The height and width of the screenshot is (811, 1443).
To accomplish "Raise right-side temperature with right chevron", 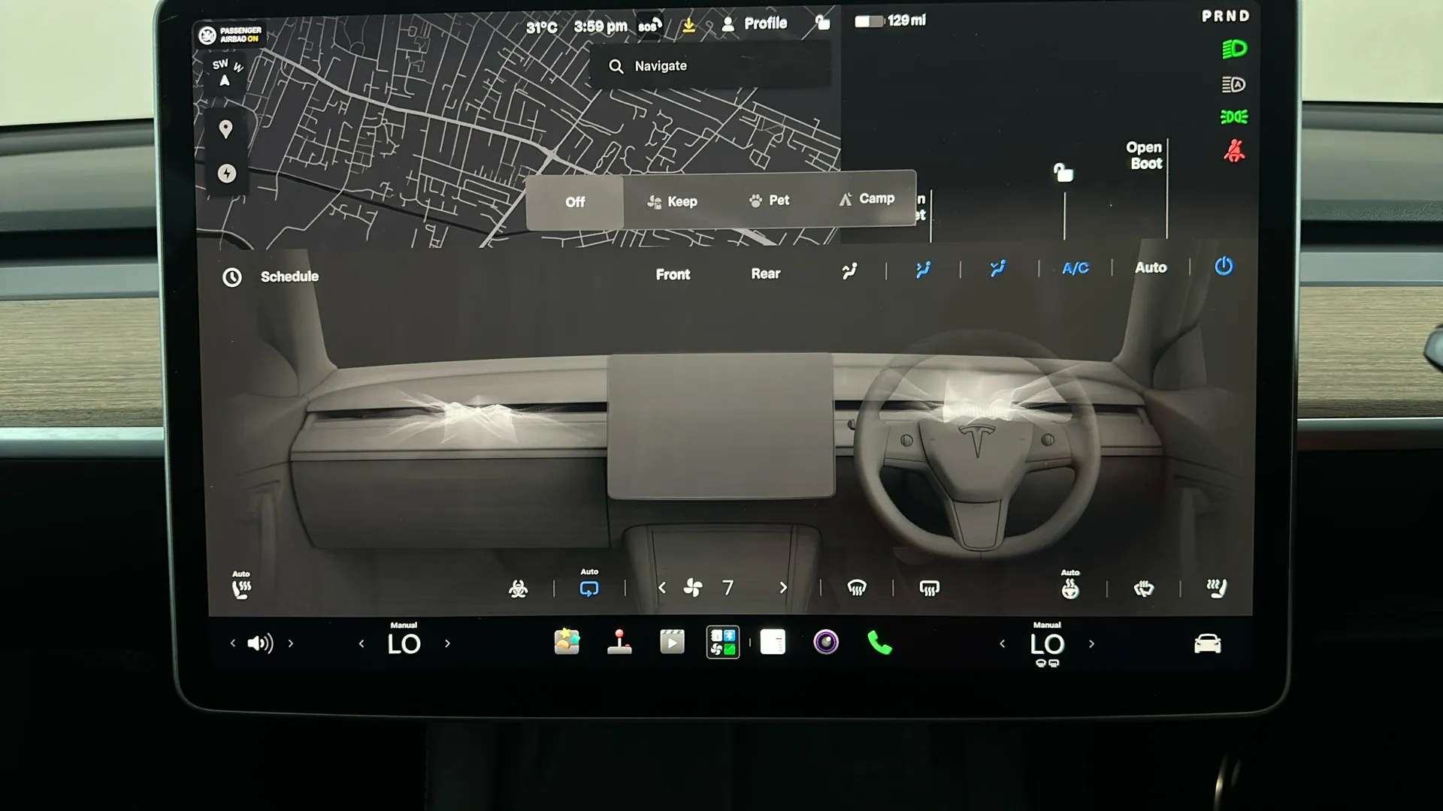I will 1091,644.
